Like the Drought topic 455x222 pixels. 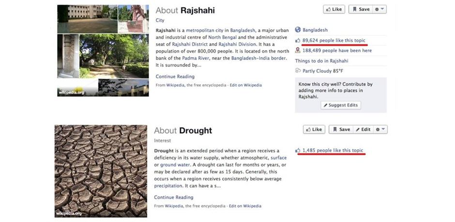(314, 129)
